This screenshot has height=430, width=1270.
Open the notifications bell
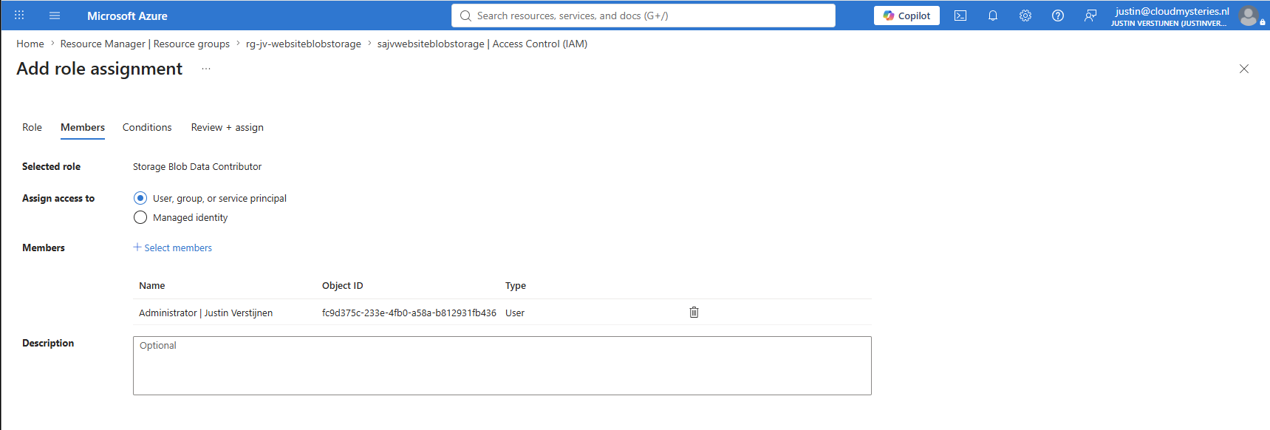click(993, 16)
